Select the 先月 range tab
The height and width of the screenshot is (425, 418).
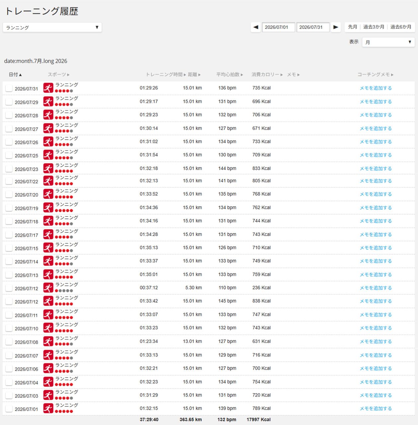pos(353,27)
